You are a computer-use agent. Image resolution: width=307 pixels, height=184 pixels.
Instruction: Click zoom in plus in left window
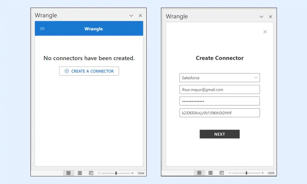[x=132, y=173]
